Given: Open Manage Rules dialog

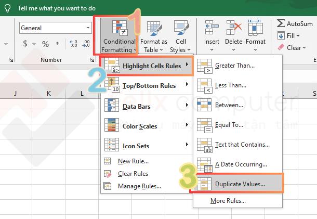Looking at the screenshot, I should click(139, 186).
